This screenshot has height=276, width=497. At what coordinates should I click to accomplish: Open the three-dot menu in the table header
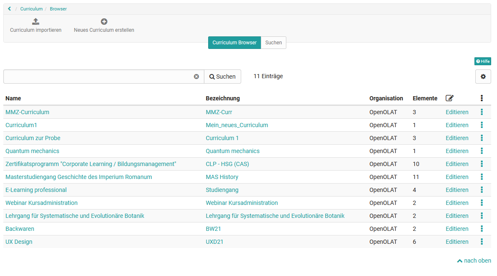(482, 98)
